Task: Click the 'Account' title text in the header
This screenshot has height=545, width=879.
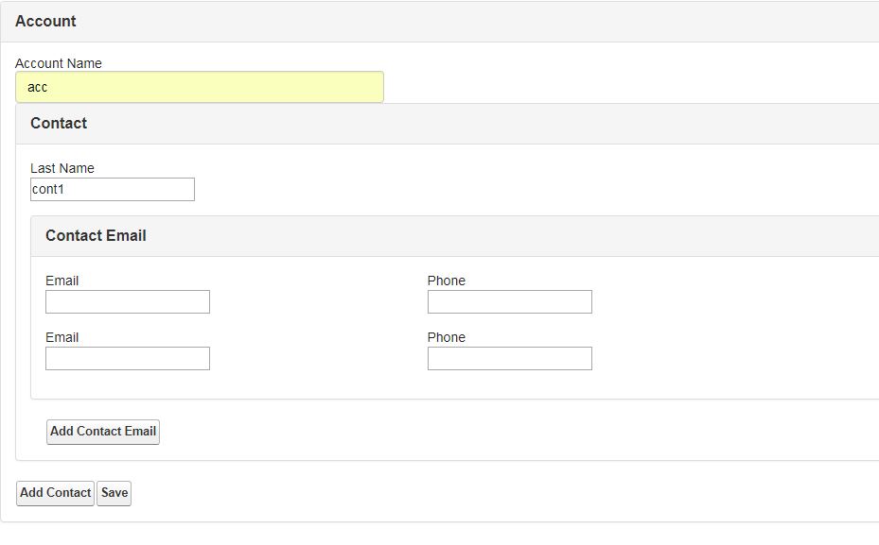Action: tap(46, 21)
